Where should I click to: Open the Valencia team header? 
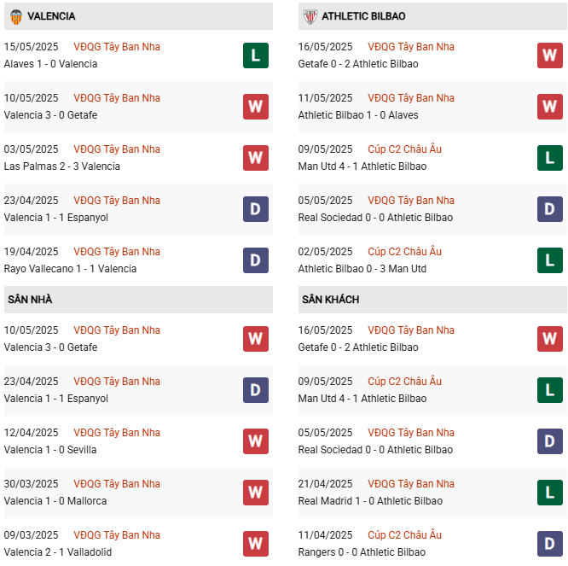coord(51,16)
